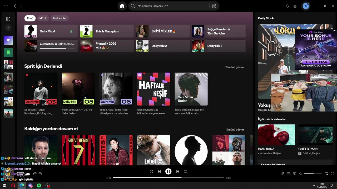Open the friend activity icon
337x189 pixels.
coord(295,6)
